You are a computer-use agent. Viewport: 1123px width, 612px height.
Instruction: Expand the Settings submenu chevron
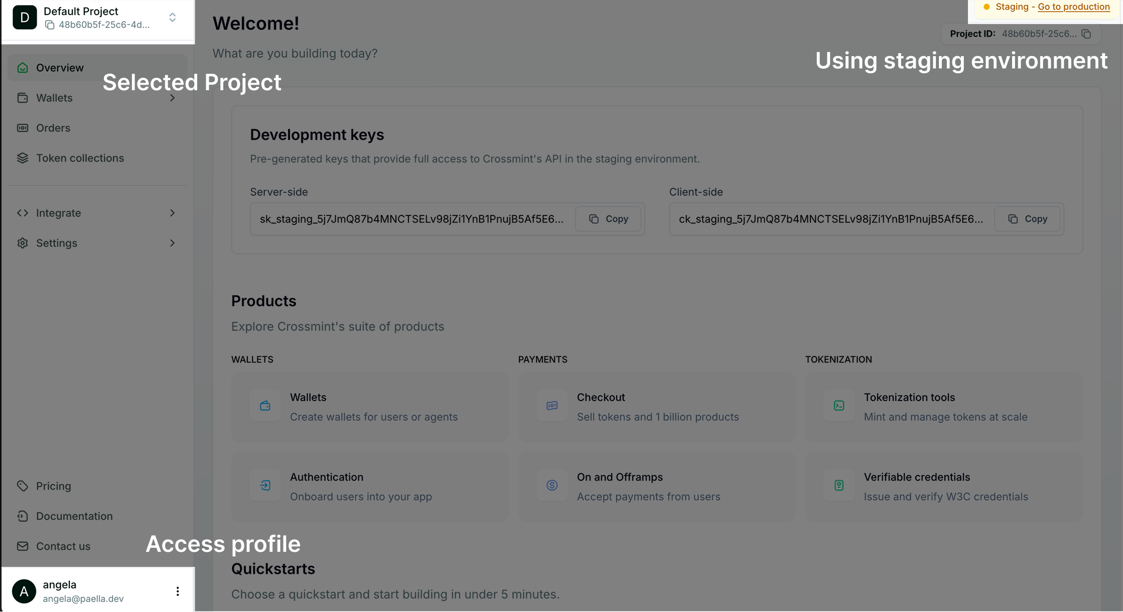click(173, 243)
